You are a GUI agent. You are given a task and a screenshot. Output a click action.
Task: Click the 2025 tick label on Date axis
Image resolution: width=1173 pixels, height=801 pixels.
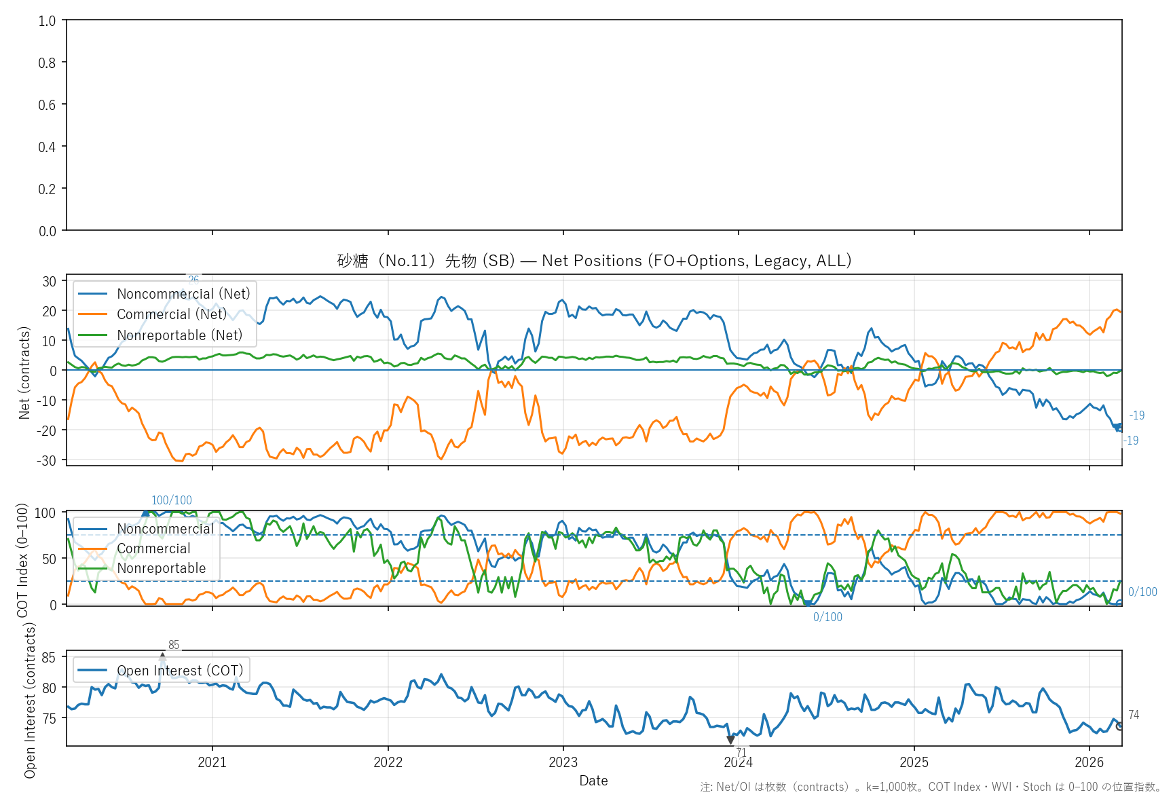(914, 762)
